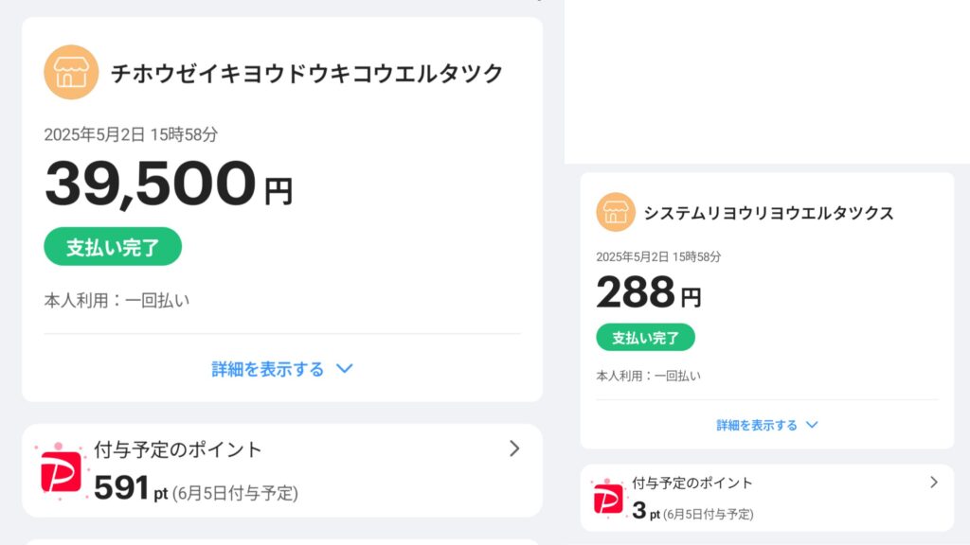Click the 支払い完了 badge under 288円

click(x=645, y=338)
